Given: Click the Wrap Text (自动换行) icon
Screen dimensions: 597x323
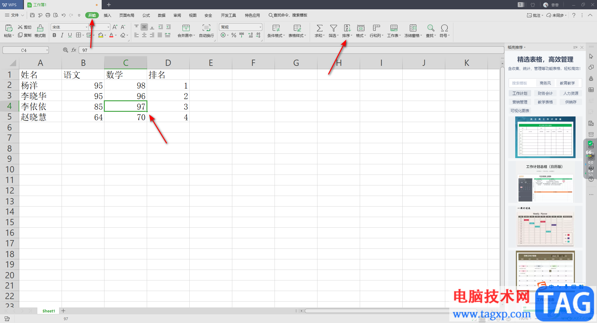Looking at the screenshot, I should click(x=206, y=28).
